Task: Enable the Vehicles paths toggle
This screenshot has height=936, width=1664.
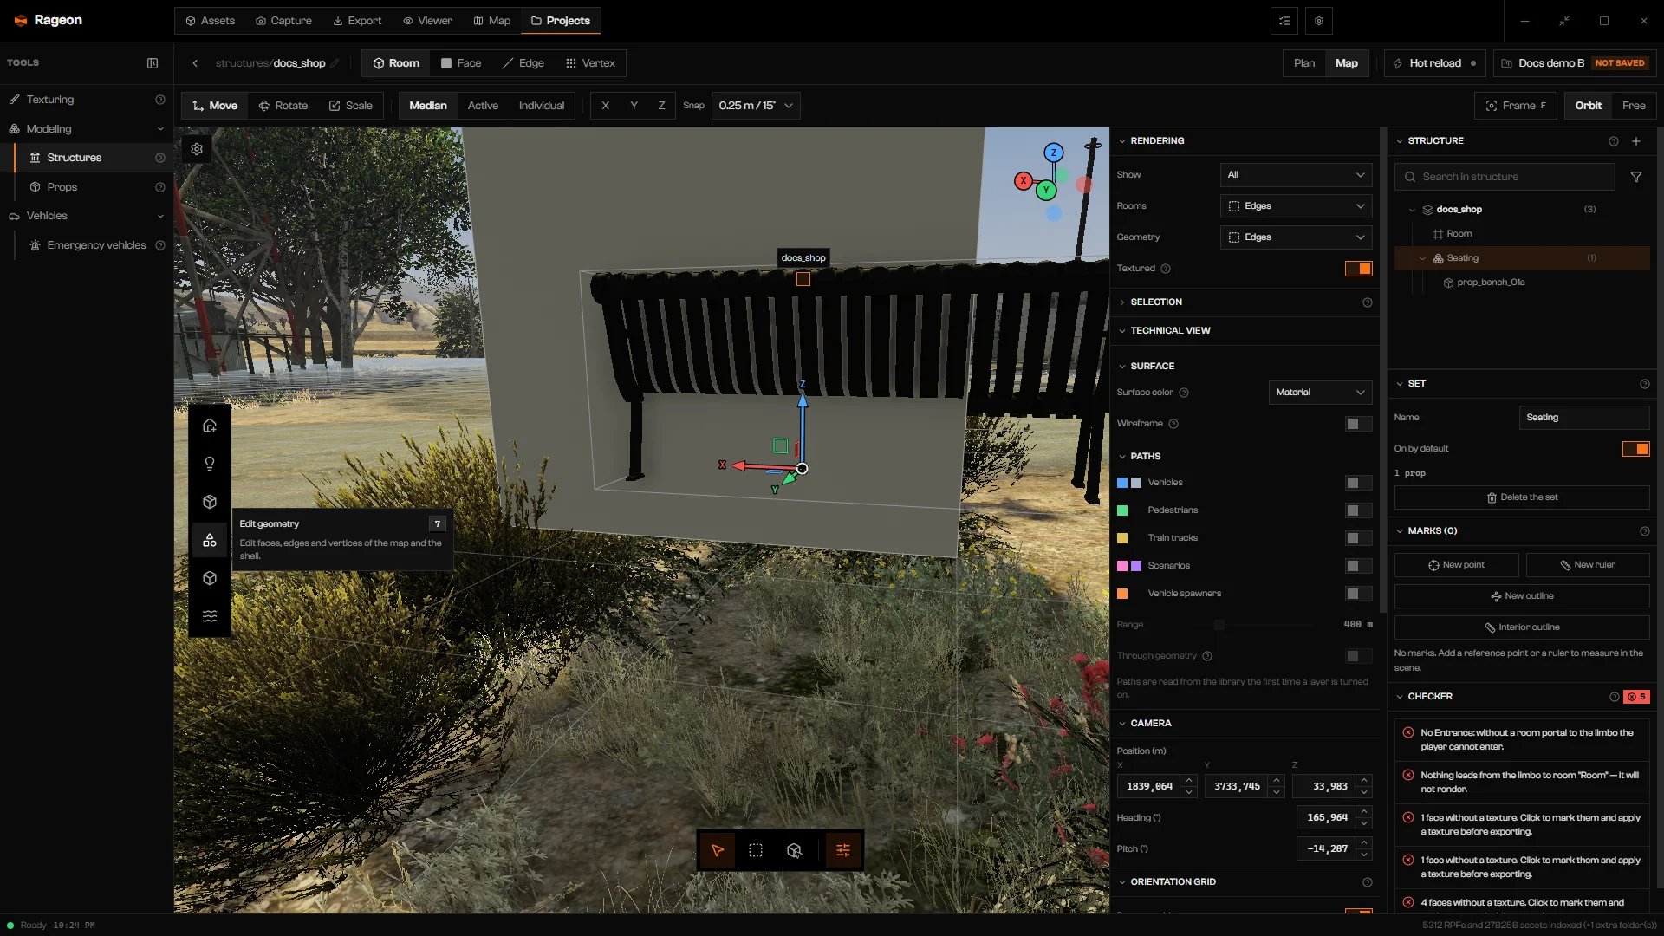Action: point(1358,483)
